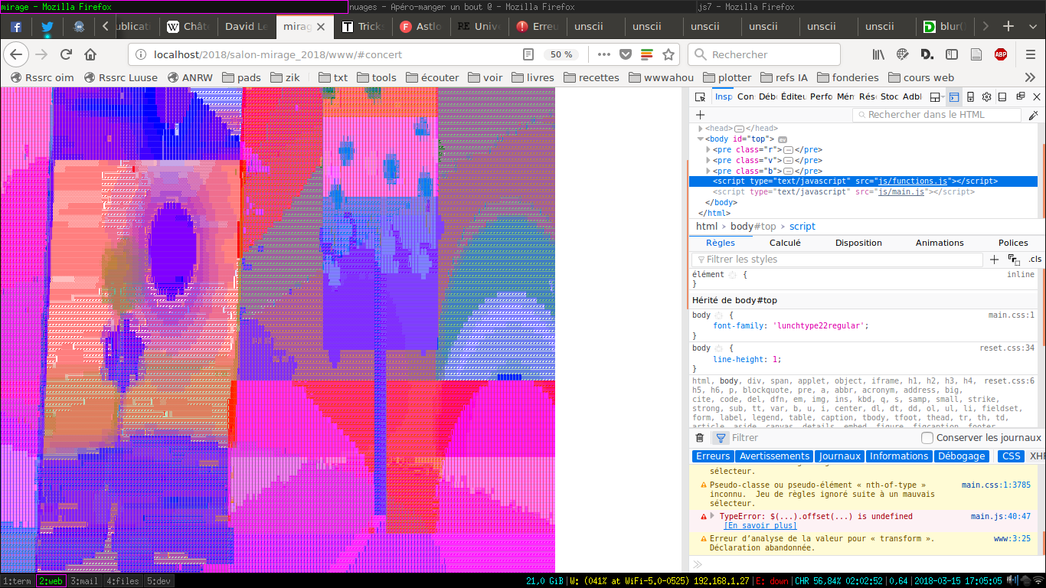Toggle reader view in the address bar
This screenshot has height=588, width=1046.
click(x=528, y=54)
